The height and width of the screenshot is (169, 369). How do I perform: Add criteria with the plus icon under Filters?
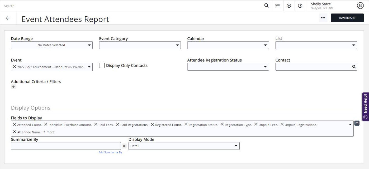pyautogui.click(x=13, y=87)
